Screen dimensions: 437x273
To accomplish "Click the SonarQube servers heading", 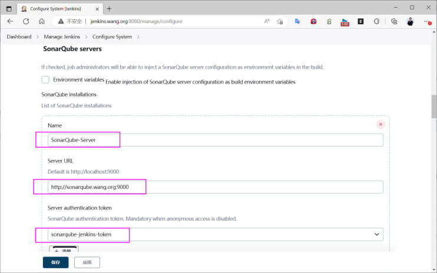I will click(x=72, y=49).
